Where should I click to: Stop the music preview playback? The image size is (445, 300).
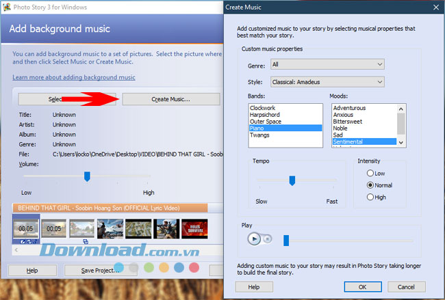(x=267, y=239)
